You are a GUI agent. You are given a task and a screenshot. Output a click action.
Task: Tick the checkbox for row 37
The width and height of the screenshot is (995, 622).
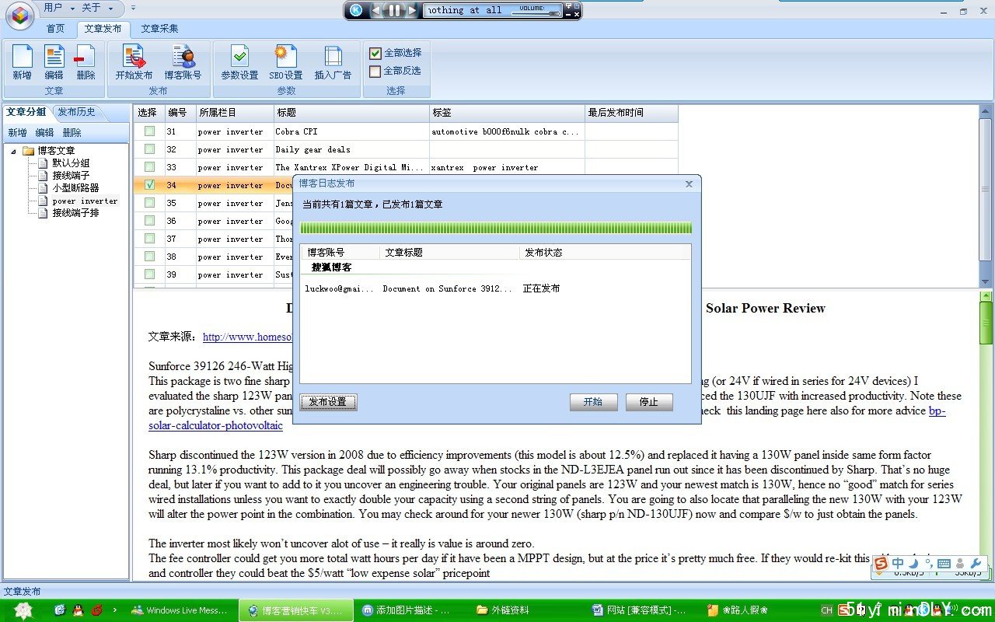tap(149, 239)
